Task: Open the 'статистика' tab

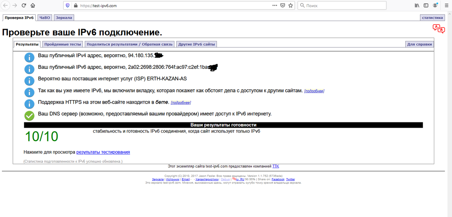Action: click(x=432, y=18)
